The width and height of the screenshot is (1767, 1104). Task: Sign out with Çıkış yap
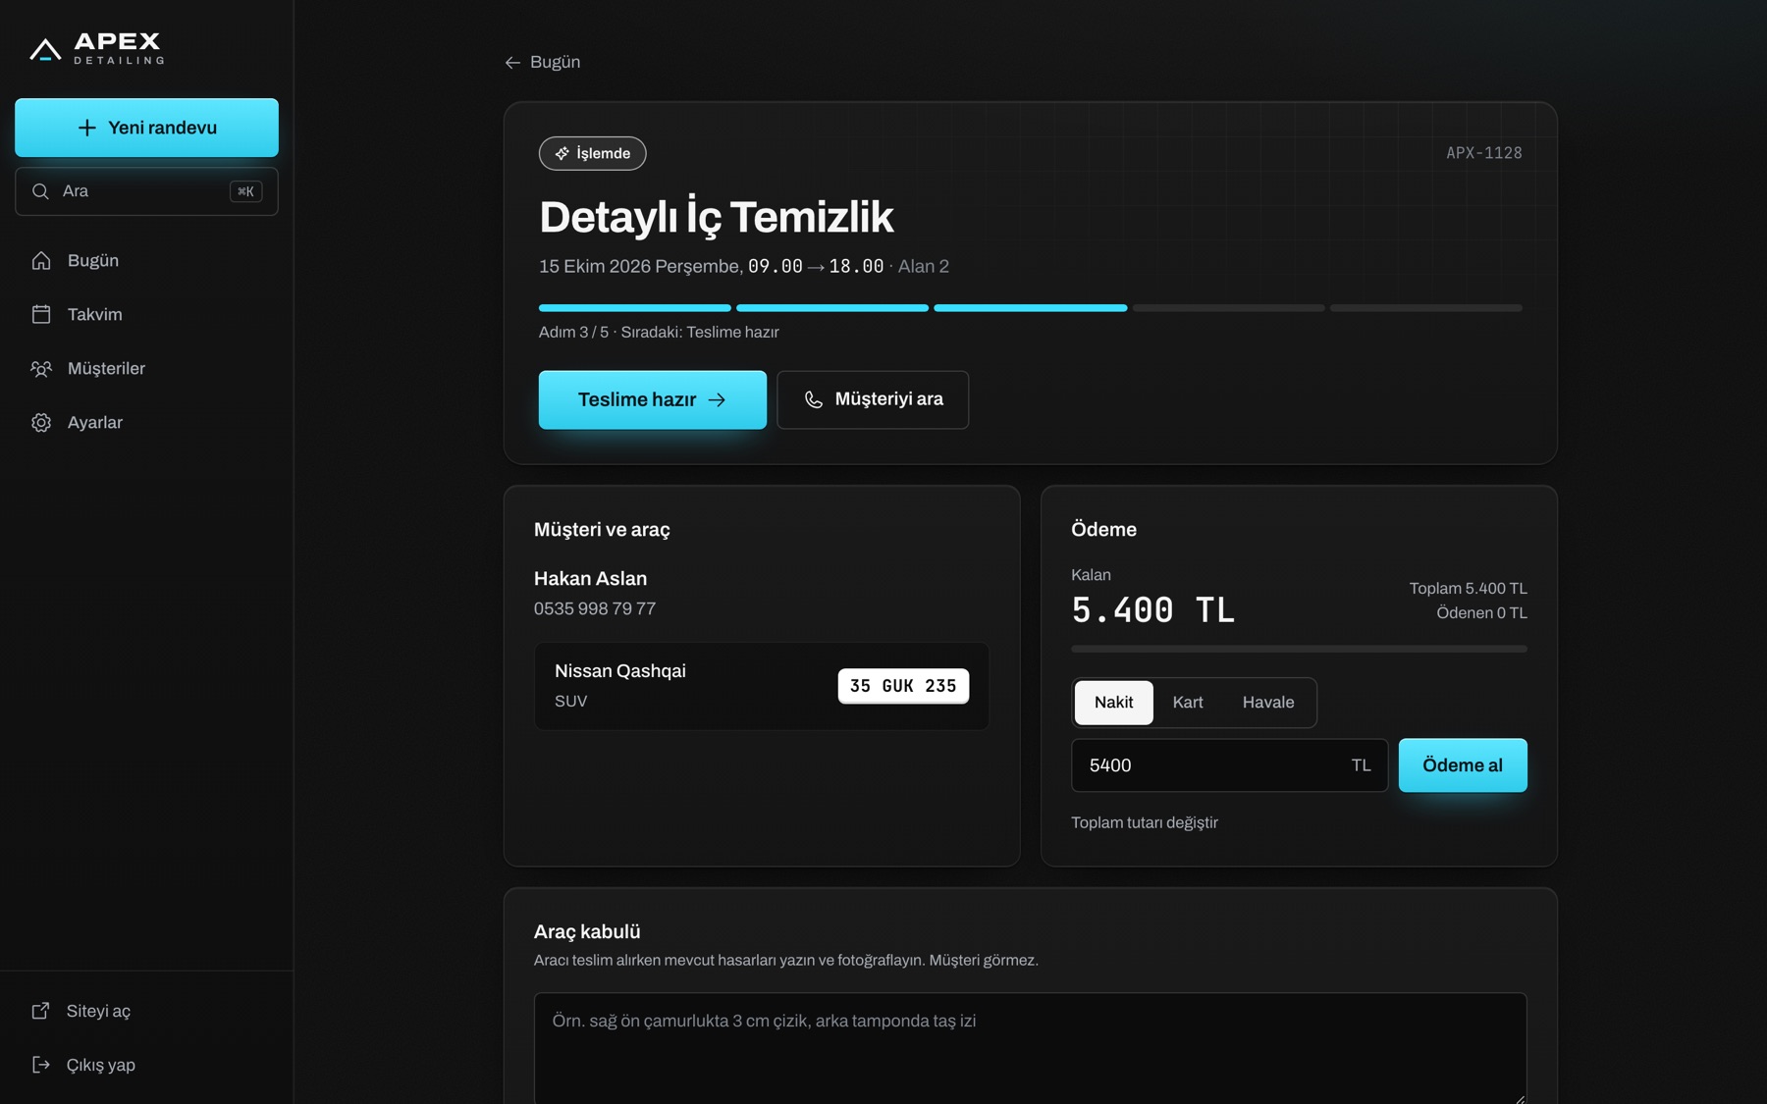[146, 1065]
